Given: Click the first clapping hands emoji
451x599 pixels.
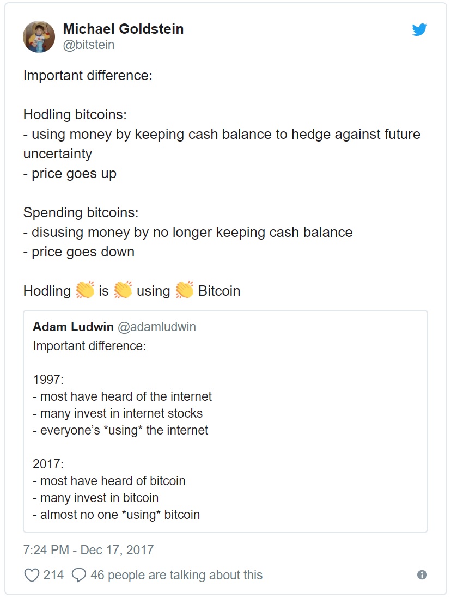Looking at the screenshot, I should pos(85,290).
